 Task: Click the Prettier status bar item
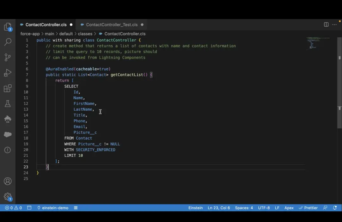tap(308, 208)
